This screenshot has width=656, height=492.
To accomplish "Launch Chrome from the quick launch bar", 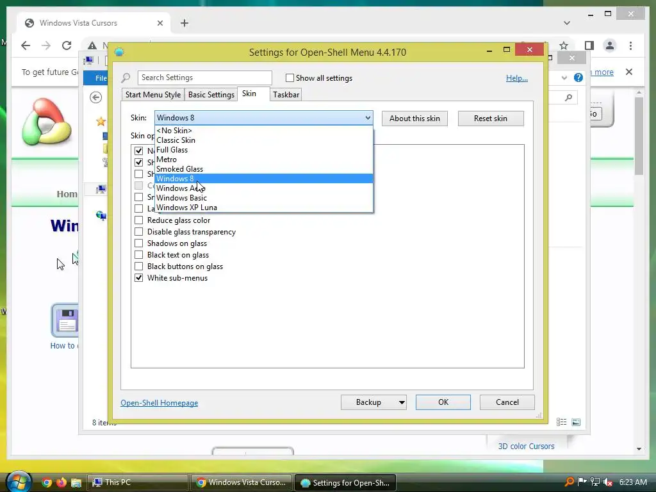I will [x=47, y=482].
